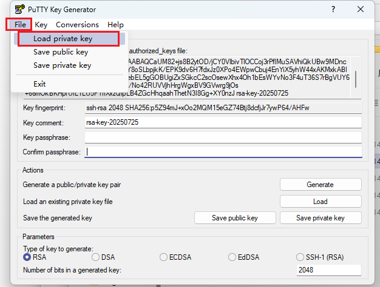This screenshot has width=380, height=287.
Task: Pick the EdDSA key type option
Action: 232,257
